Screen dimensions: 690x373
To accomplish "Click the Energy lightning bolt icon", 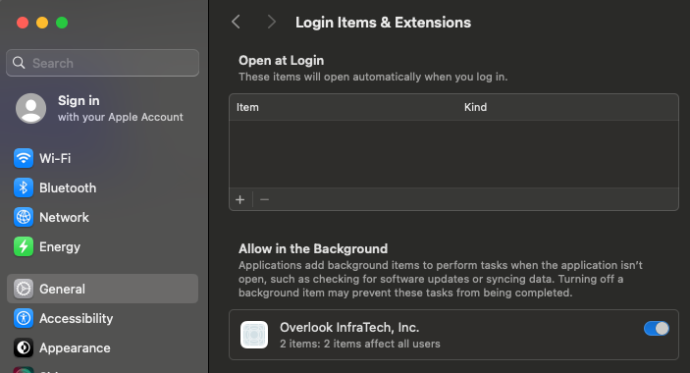I will [x=24, y=246].
